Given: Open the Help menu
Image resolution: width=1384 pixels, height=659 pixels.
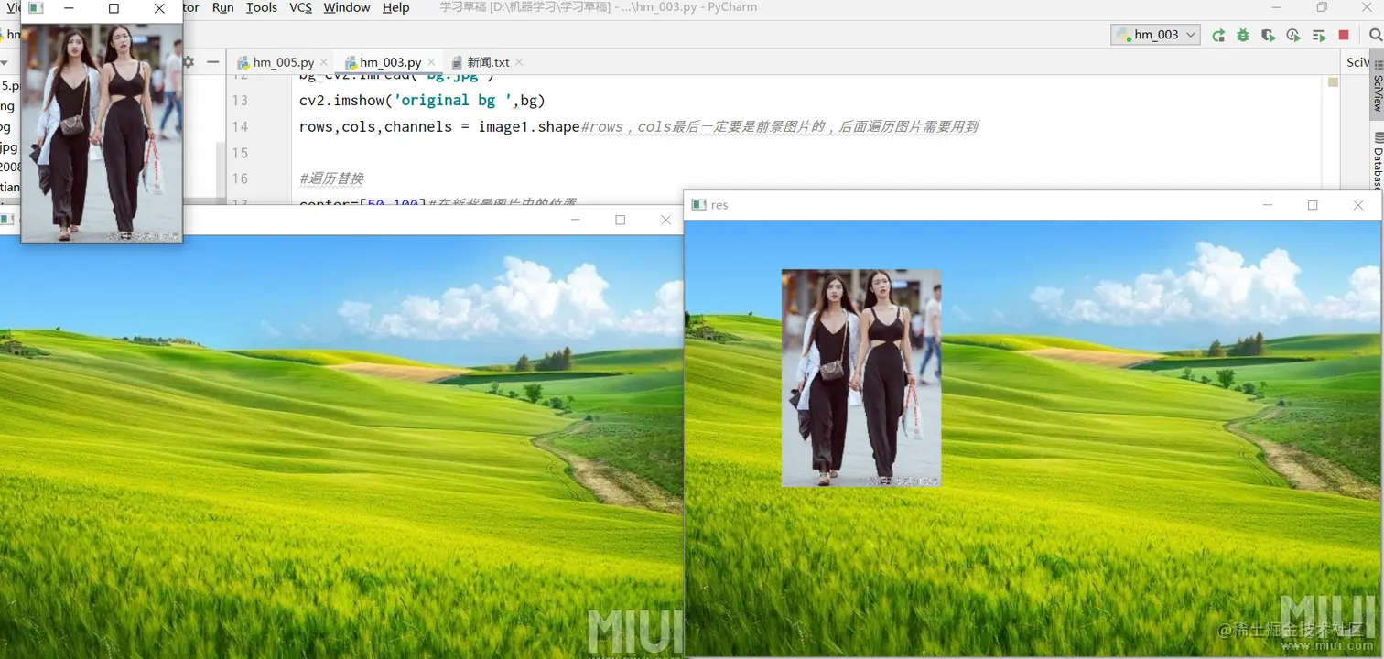Looking at the screenshot, I should (395, 7).
